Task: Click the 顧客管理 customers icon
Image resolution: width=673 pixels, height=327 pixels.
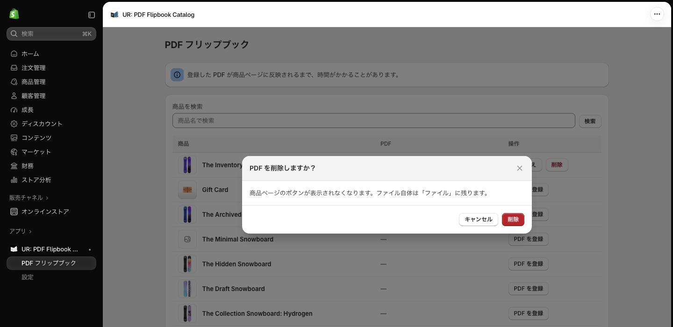Action: pyautogui.click(x=14, y=96)
